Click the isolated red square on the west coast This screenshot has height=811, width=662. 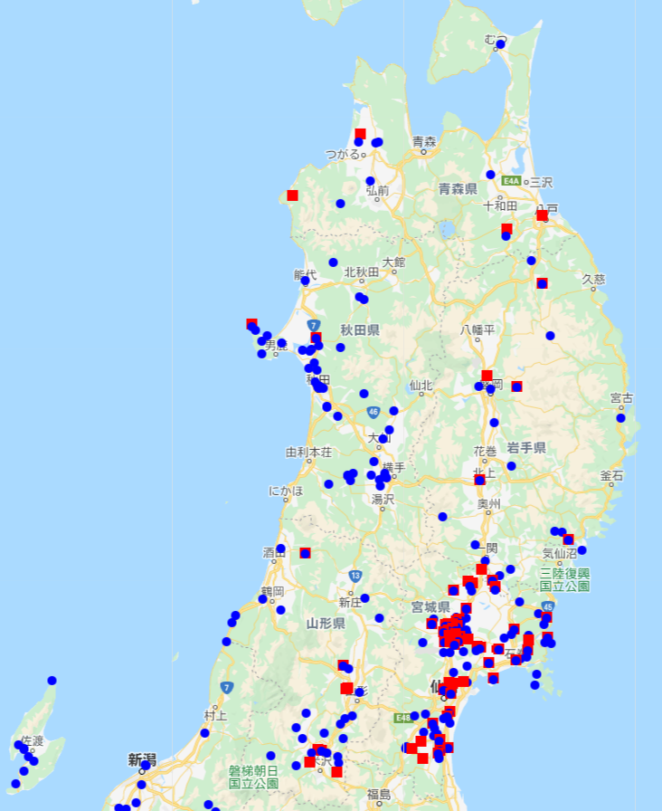point(292,196)
